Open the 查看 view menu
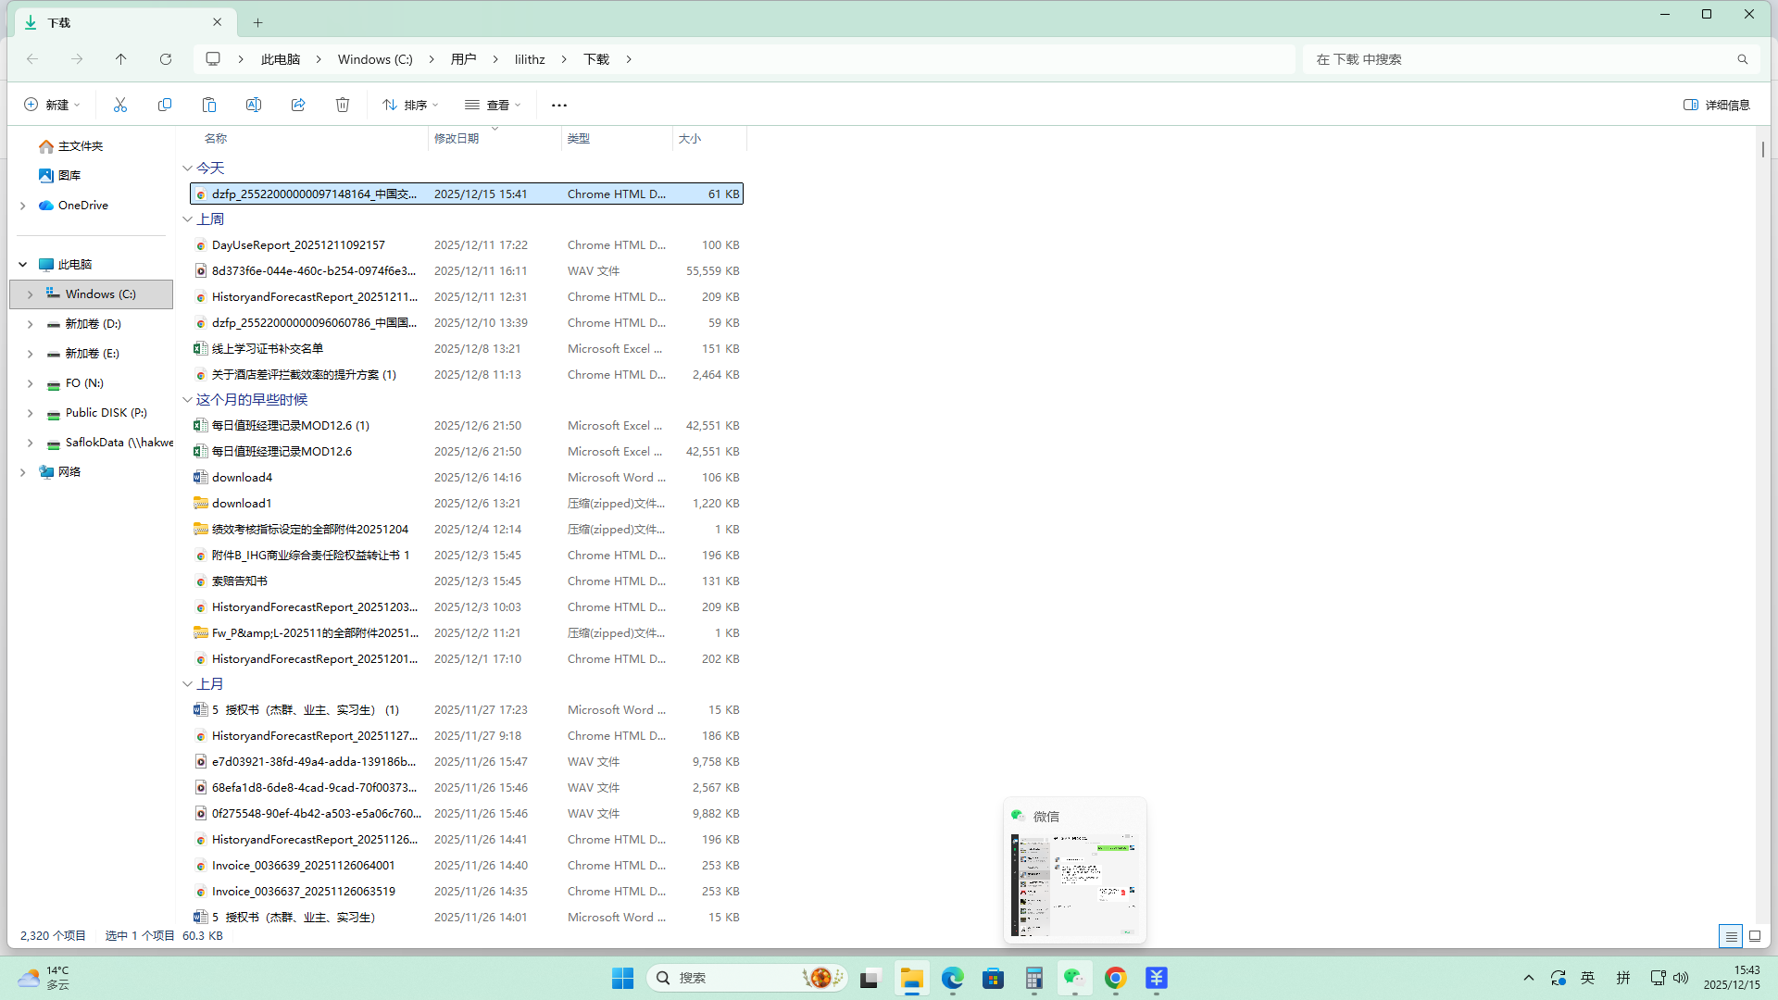The width and height of the screenshot is (1778, 1000). pos(493,105)
